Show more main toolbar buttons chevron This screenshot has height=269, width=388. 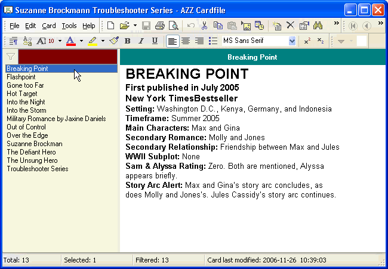click(x=336, y=23)
